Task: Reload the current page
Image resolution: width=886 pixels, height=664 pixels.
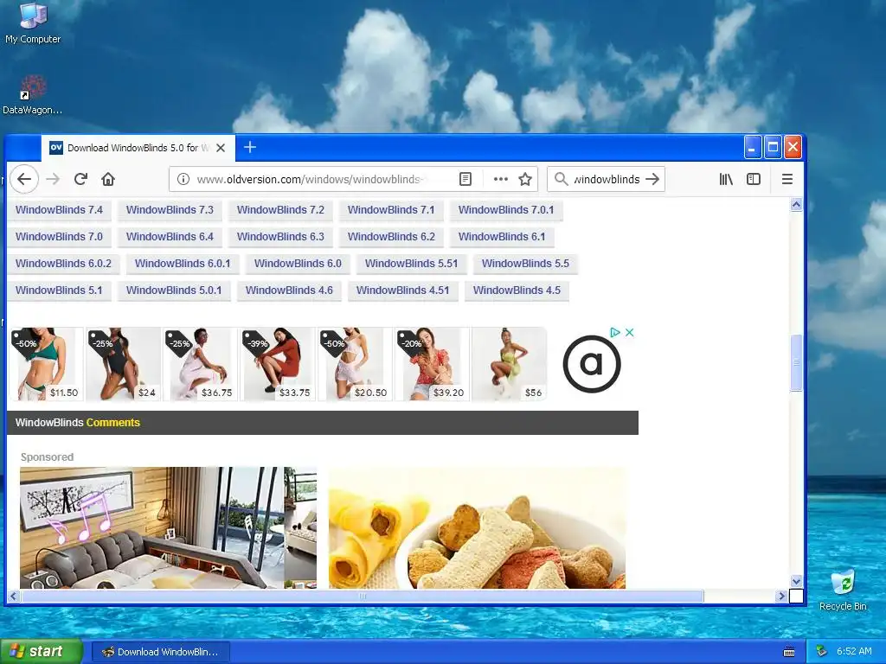Action: coord(80,180)
